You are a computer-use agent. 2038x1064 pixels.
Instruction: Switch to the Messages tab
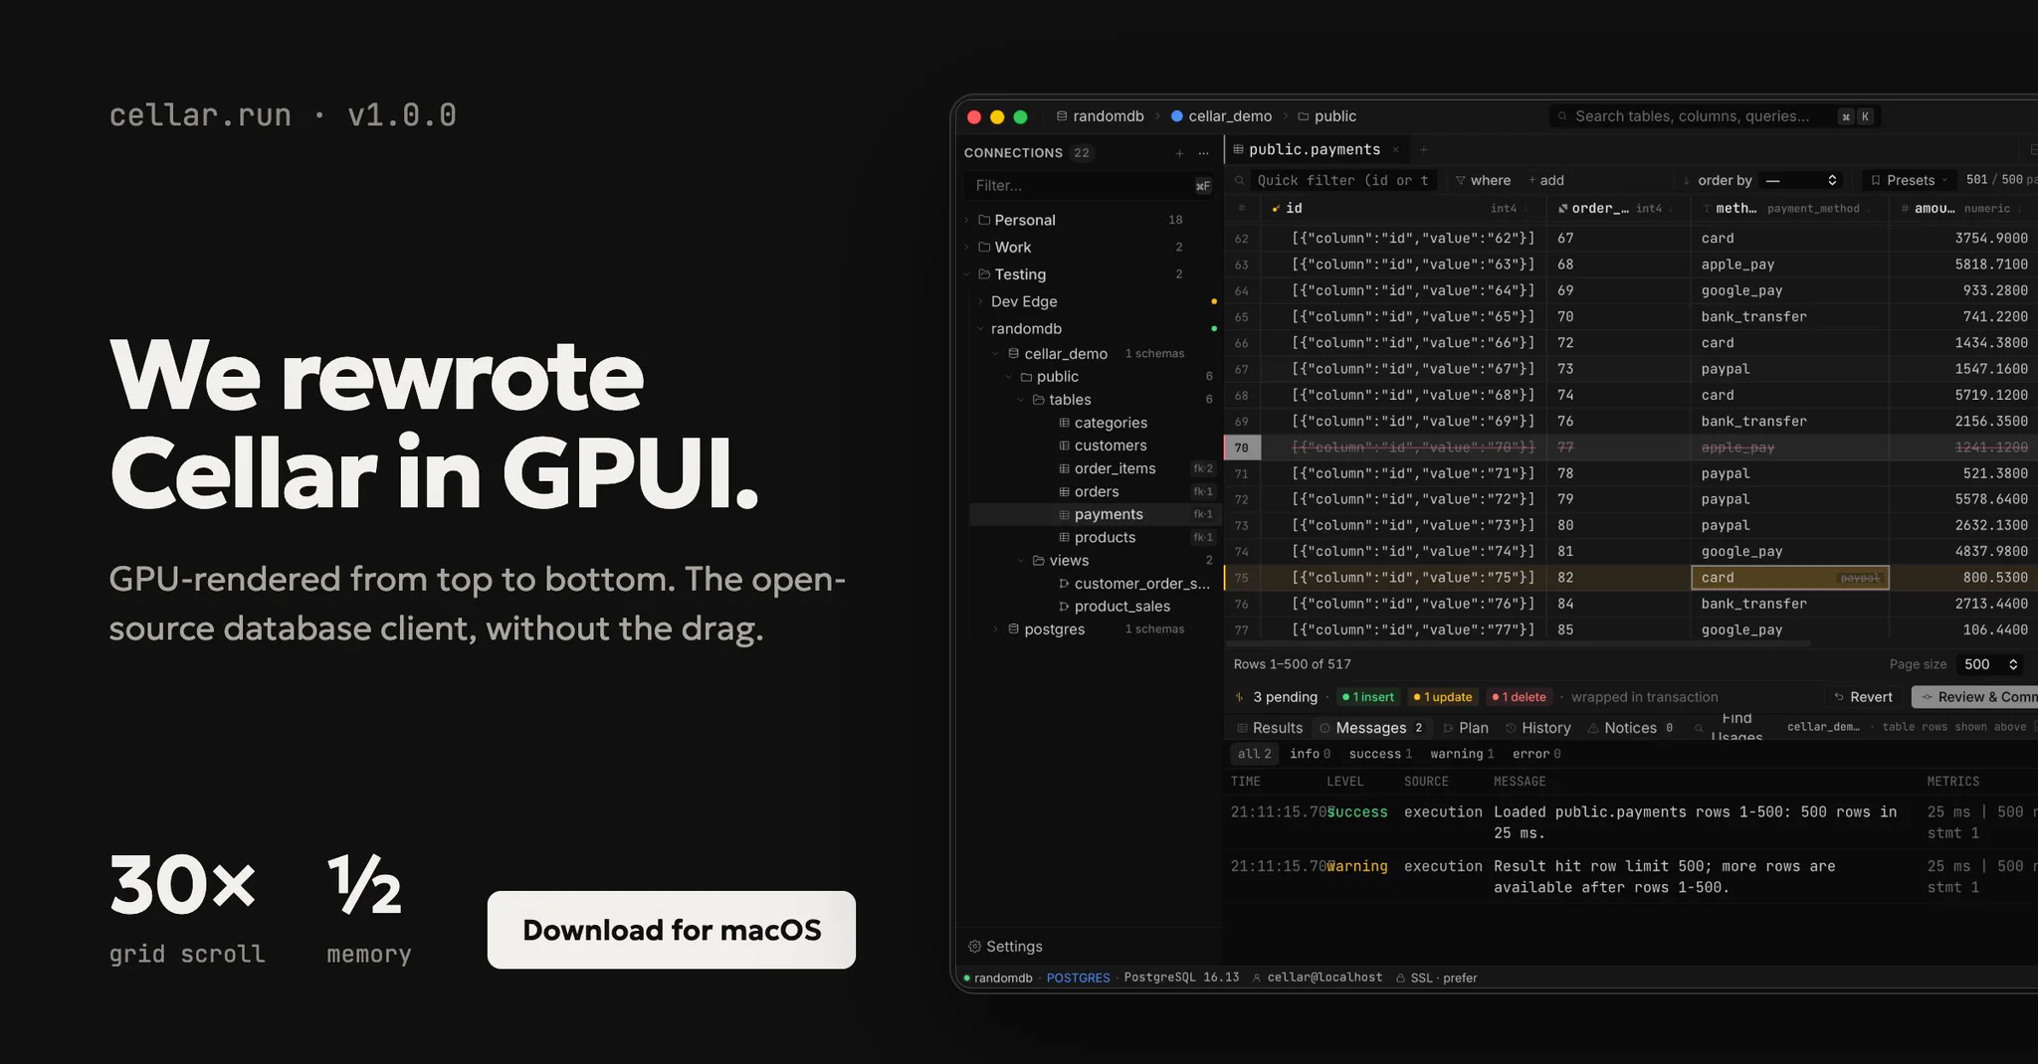click(x=1372, y=728)
